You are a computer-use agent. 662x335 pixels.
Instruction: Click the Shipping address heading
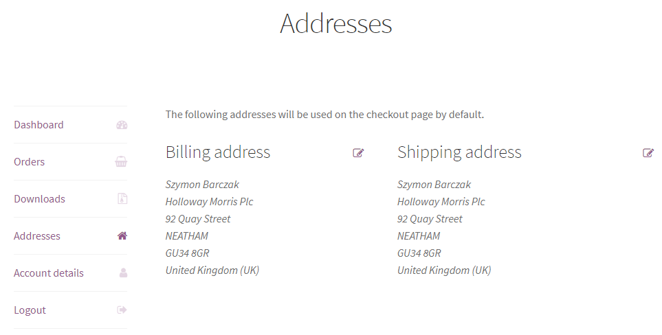459,152
